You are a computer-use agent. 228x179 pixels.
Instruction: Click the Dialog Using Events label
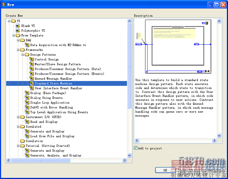pyautogui.click(x=47, y=98)
